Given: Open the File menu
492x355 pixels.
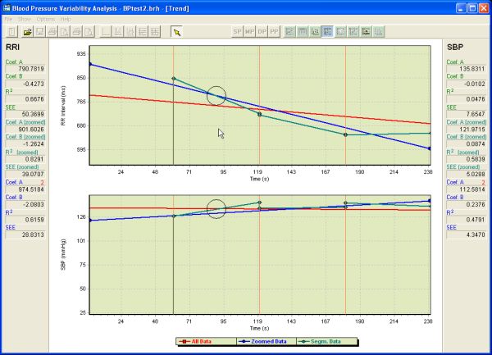Looking at the screenshot, I should pos(8,18).
